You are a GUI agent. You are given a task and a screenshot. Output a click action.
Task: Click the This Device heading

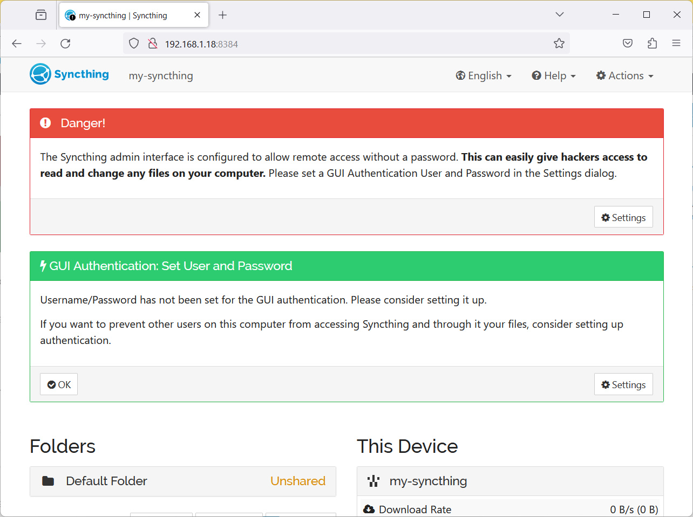click(x=407, y=446)
